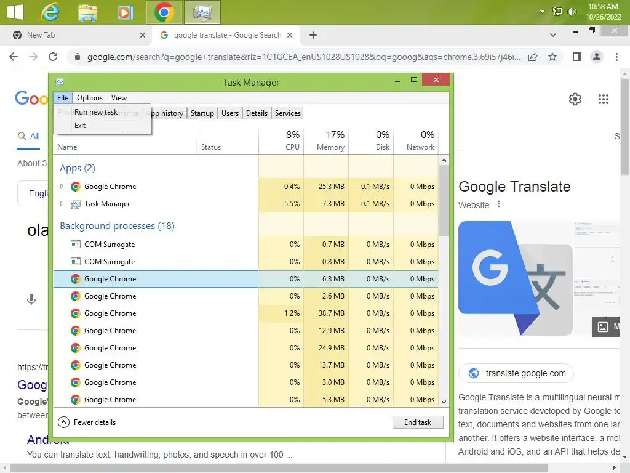Click the All search filter
Viewport: 630px width, 473px height.
(x=29, y=136)
